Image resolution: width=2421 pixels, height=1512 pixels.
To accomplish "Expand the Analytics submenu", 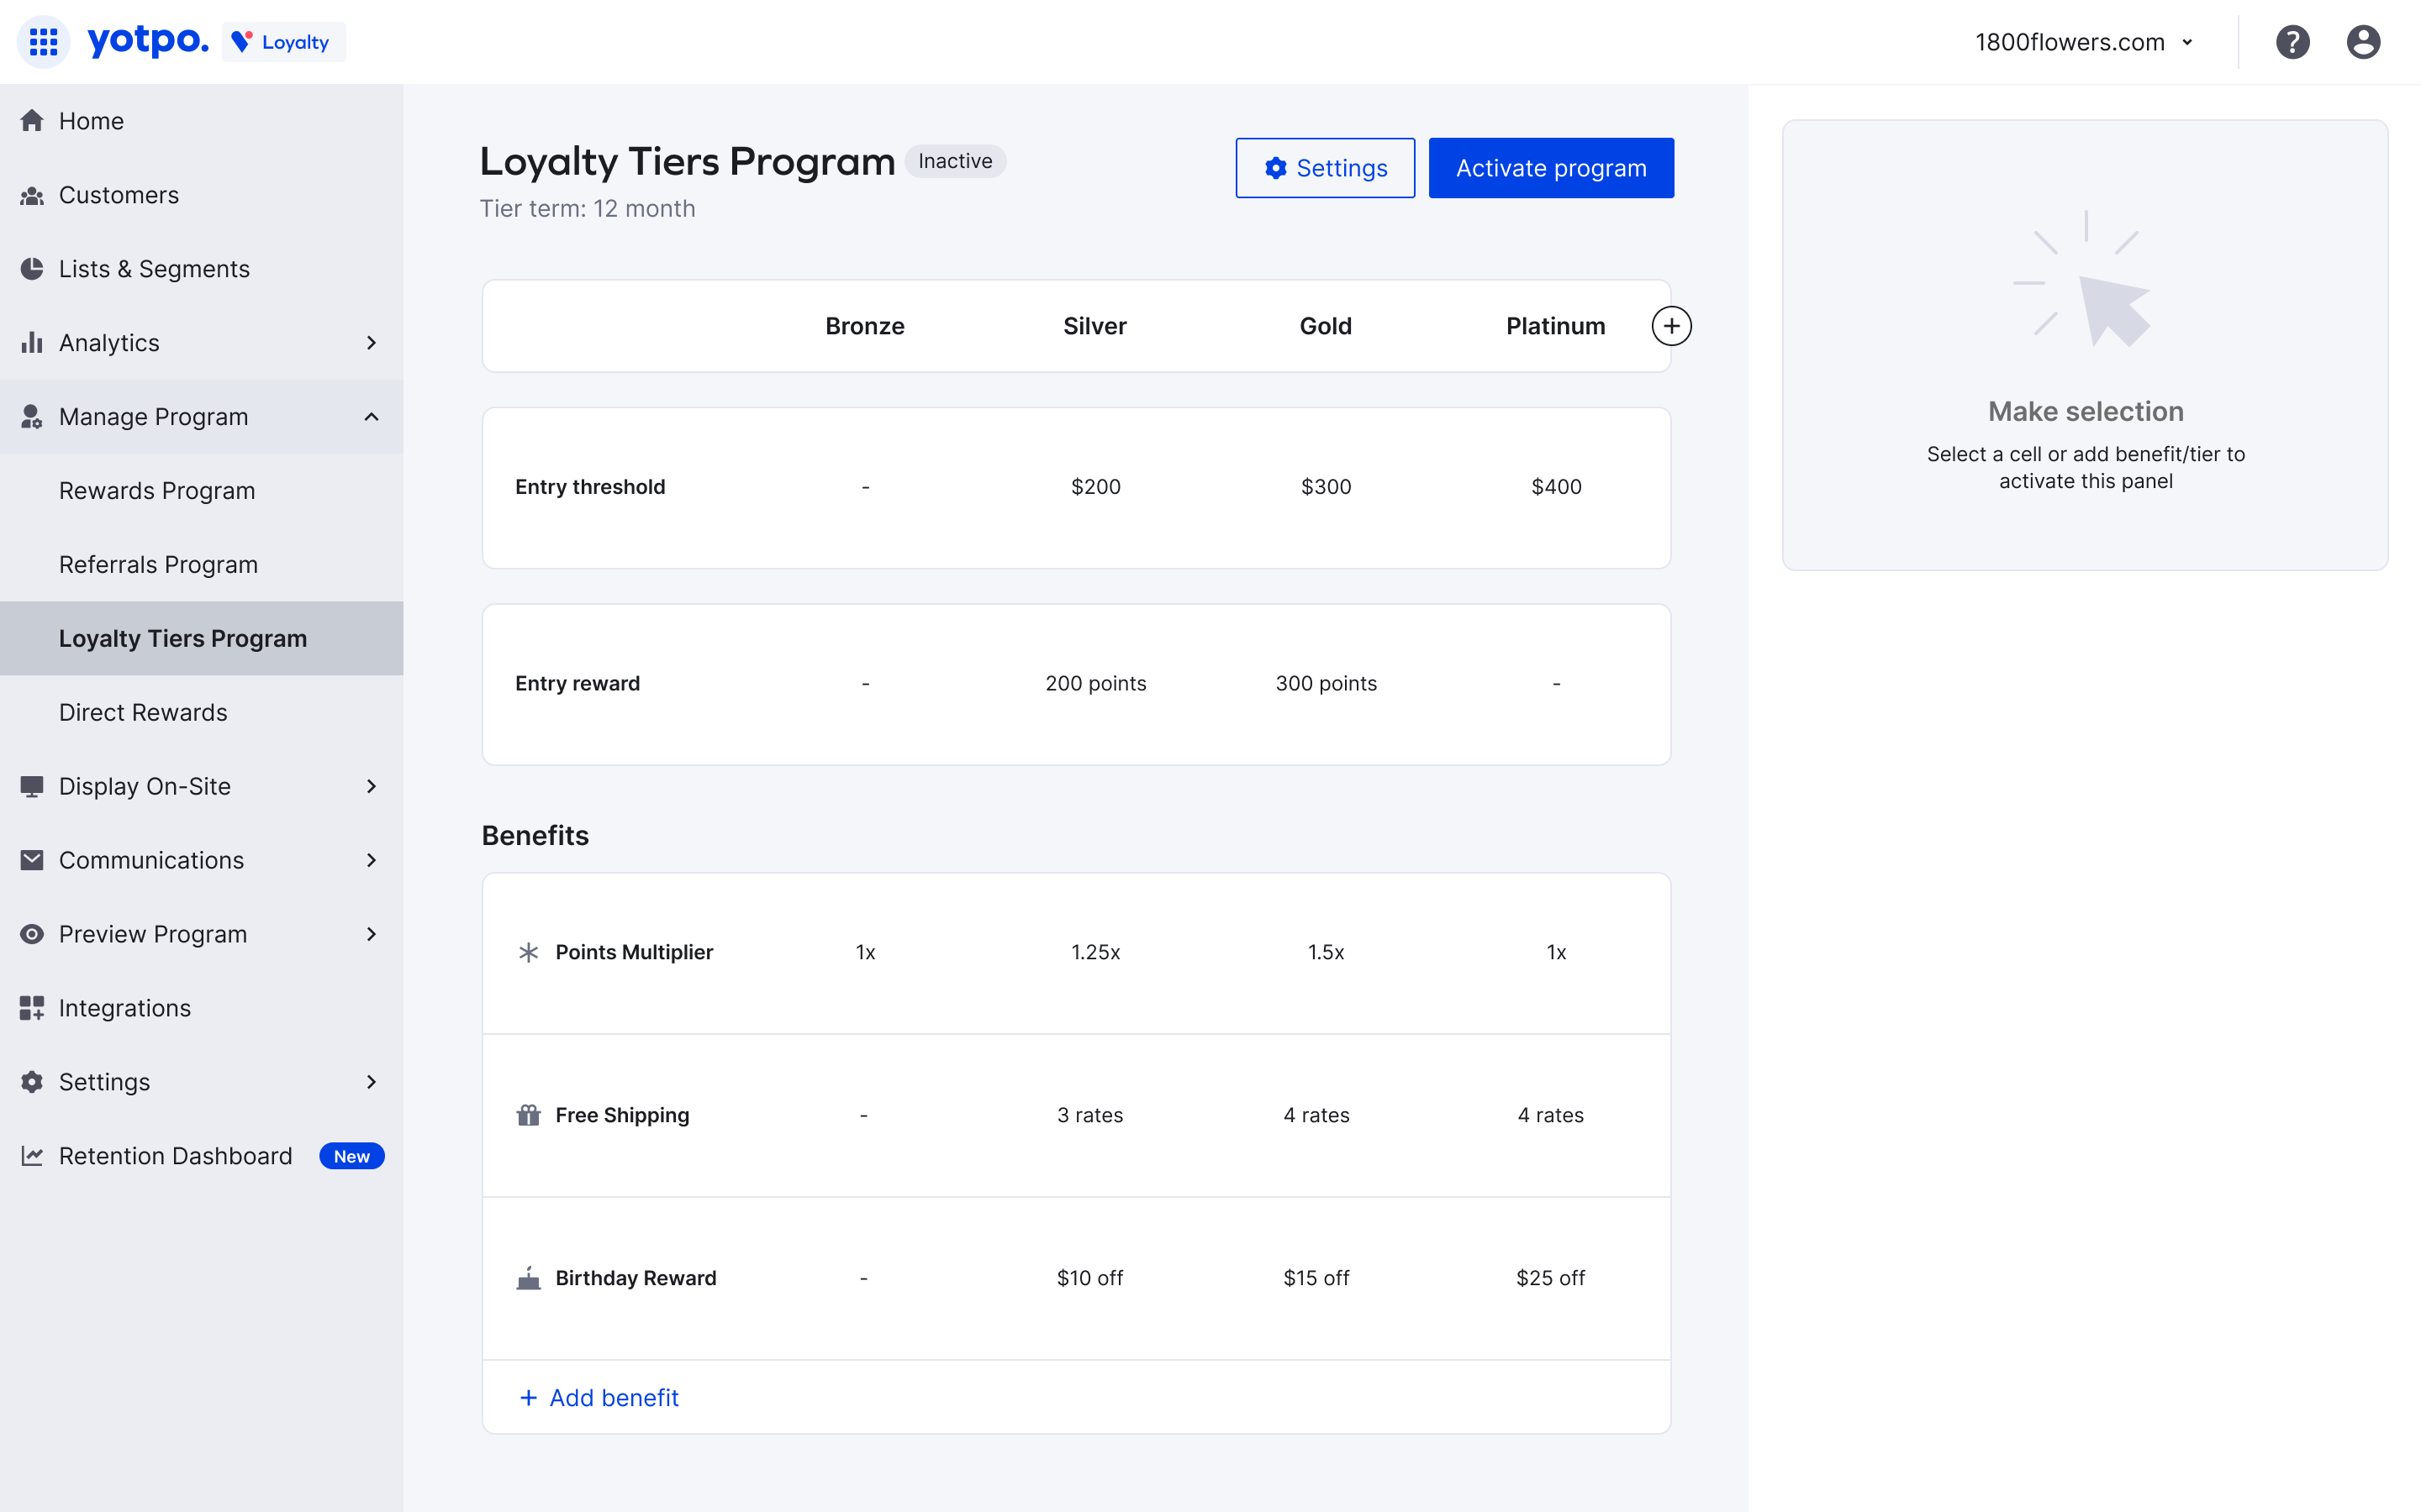I will point(372,343).
